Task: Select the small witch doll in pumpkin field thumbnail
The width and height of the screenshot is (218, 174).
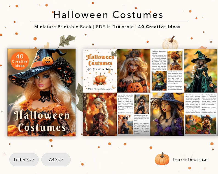Action: pyautogui.click(x=201, y=124)
